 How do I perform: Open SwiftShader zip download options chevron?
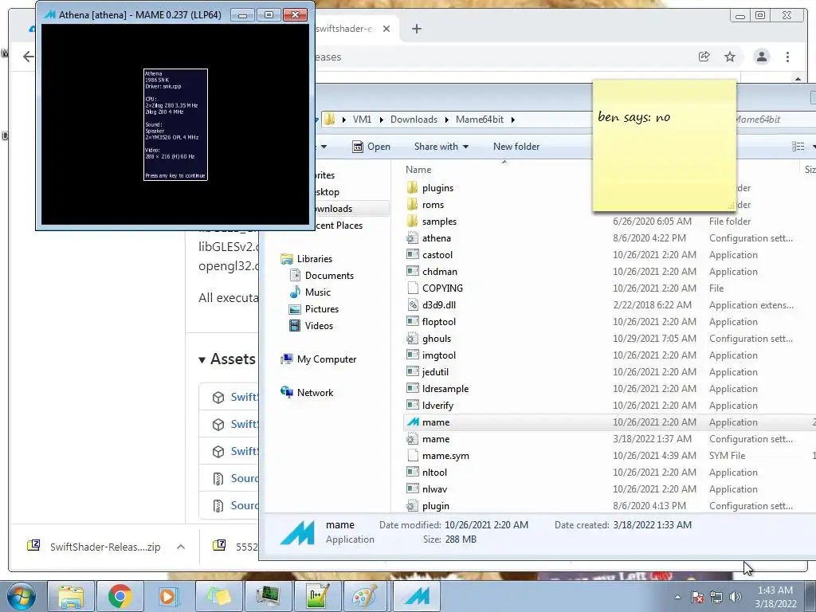(181, 547)
